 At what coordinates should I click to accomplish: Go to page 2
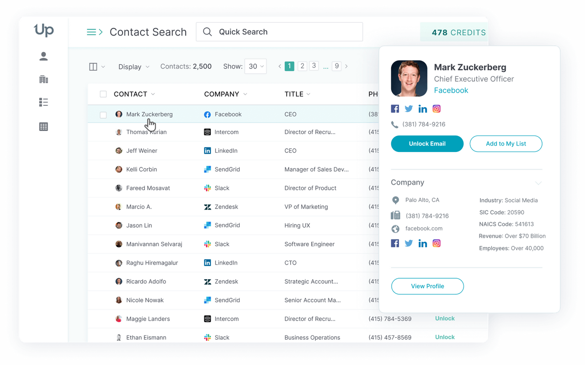302,66
